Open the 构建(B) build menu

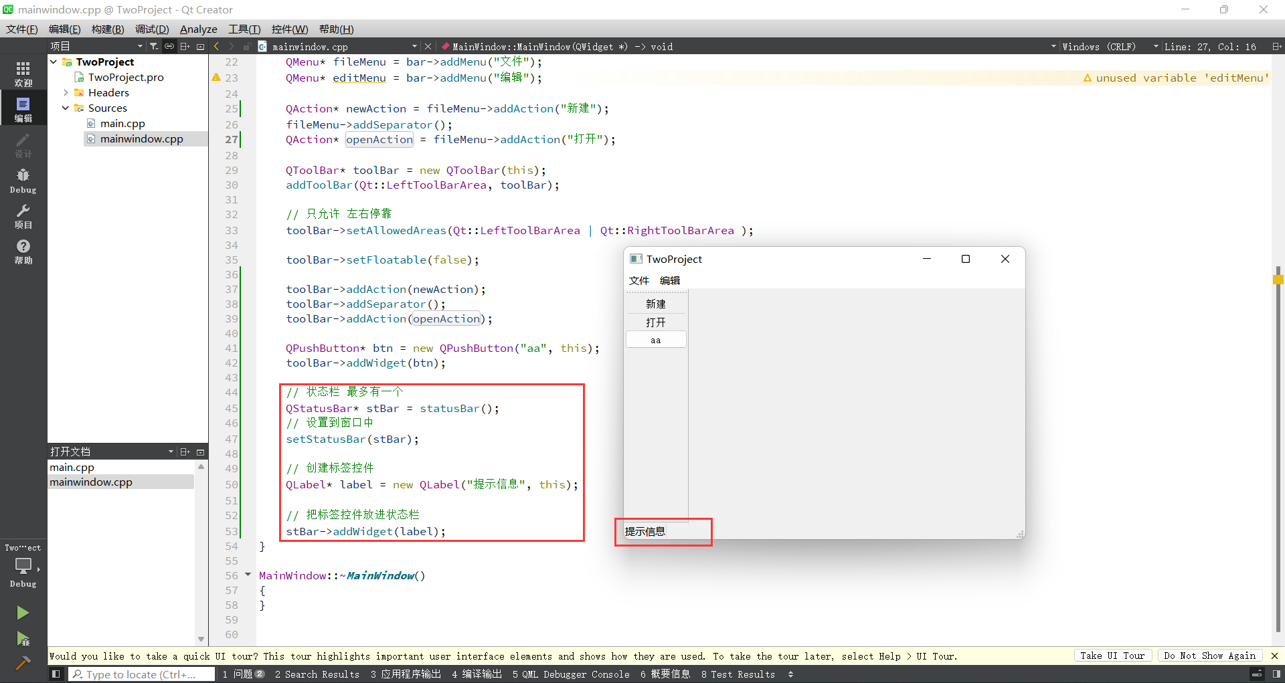[x=108, y=29]
